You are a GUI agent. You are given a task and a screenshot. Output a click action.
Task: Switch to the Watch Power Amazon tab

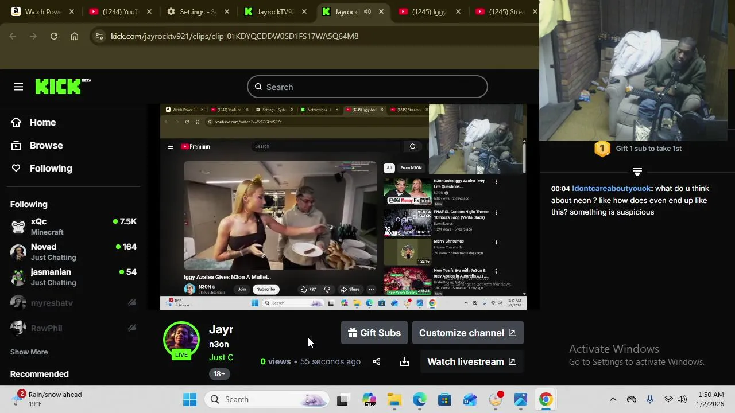(x=42, y=11)
